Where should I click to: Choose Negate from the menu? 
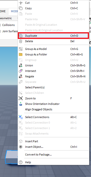53,77
